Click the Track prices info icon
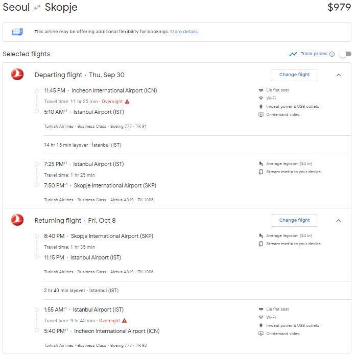The width and height of the screenshot is (357, 357). coord(332,54)
